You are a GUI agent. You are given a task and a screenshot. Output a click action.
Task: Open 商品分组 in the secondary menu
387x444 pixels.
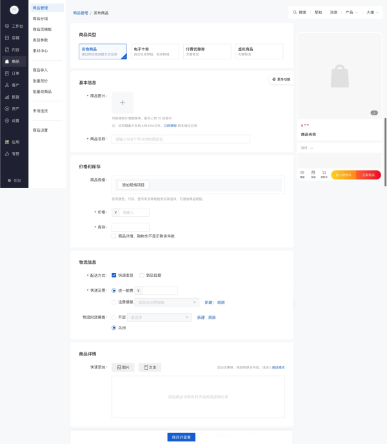(41, 19)
